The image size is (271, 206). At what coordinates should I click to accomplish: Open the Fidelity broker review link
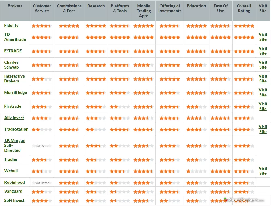coord(11,25)
